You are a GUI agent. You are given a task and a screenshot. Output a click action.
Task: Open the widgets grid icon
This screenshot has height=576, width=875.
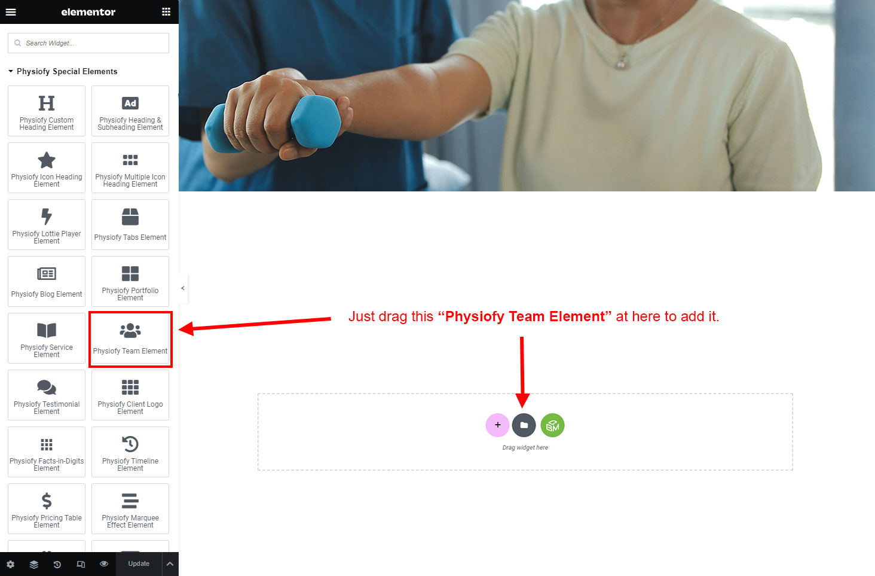(x=166, y=12)
